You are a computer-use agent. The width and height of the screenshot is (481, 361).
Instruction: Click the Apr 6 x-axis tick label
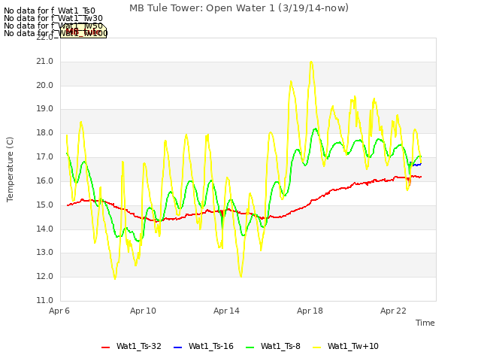(x=59, y=311)
